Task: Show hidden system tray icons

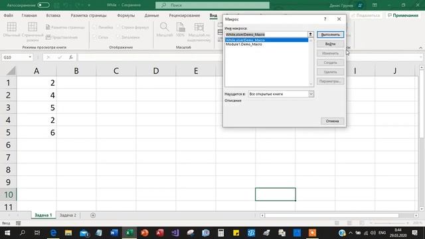Action: point(351,233)
